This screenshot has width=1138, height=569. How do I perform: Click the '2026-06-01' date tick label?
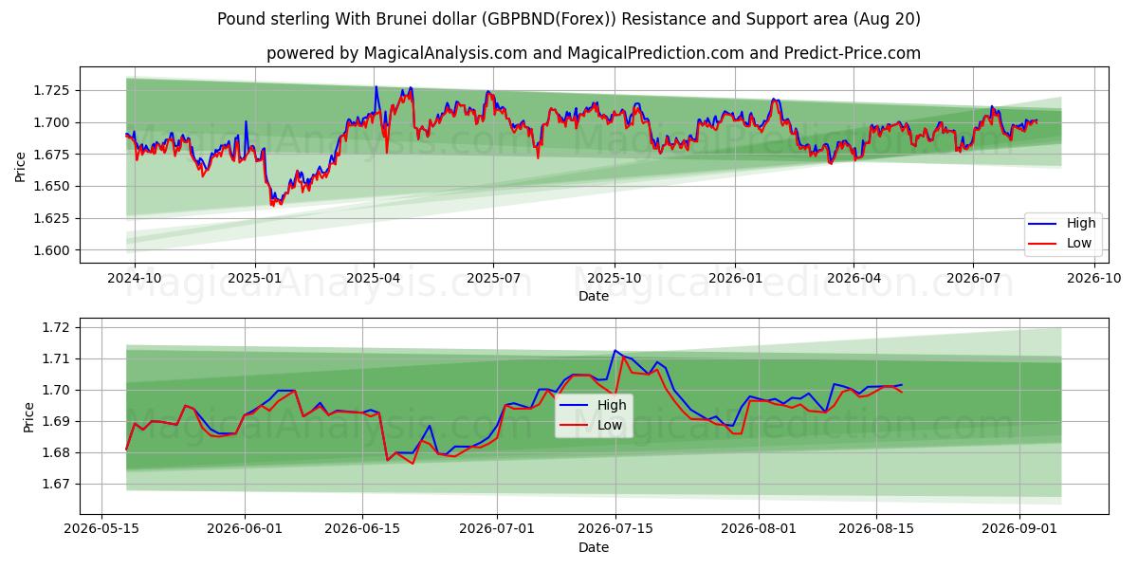(245, 529)
